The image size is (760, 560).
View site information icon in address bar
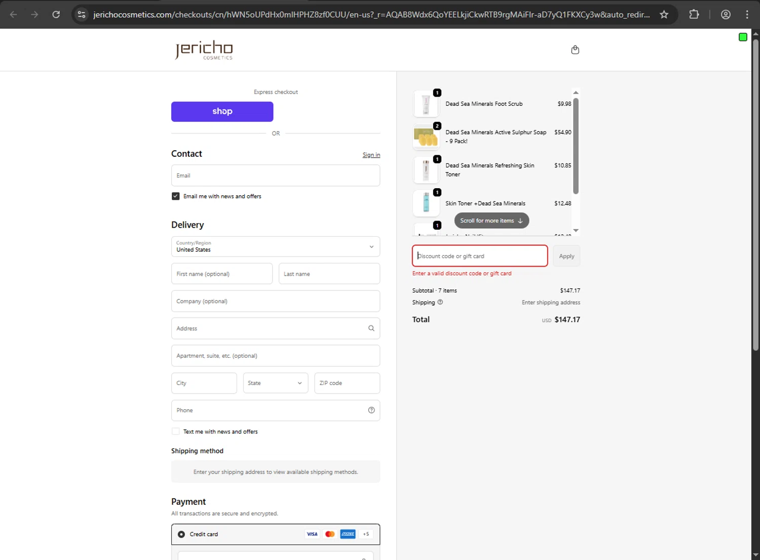pos(82,15)
